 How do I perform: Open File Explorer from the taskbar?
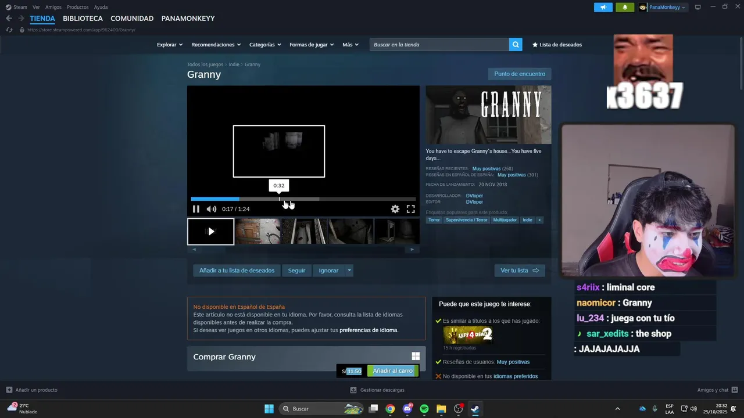[441, 409]
